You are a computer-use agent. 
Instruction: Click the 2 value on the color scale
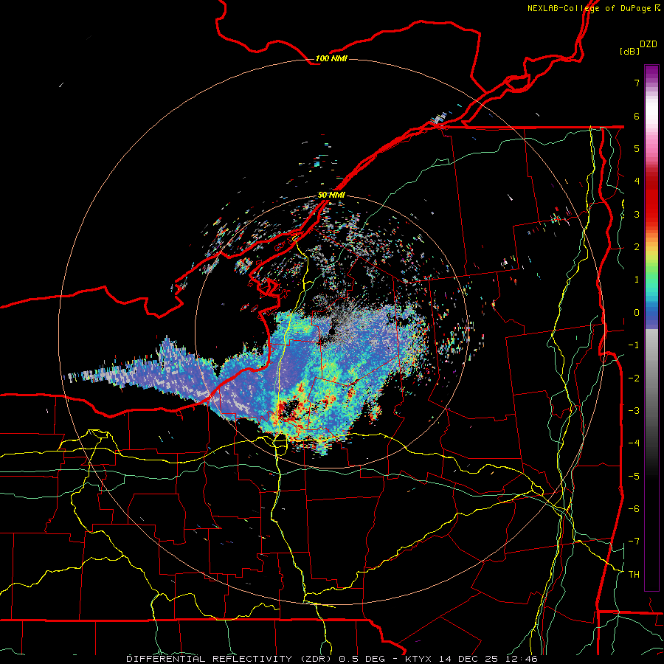(x=637, y=247)
